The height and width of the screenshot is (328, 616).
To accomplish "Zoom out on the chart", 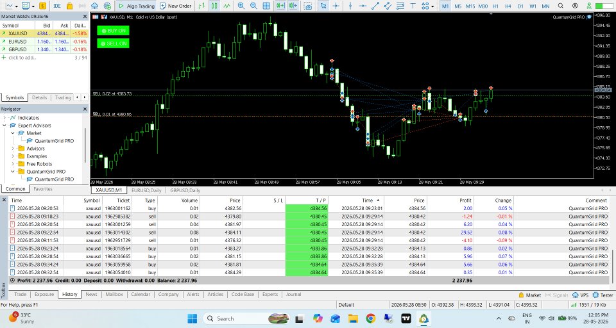I will coord(254,6).
